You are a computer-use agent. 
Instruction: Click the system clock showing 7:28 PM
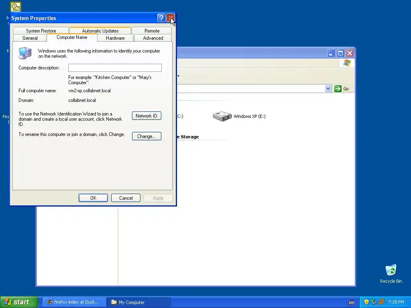point(396,302)
